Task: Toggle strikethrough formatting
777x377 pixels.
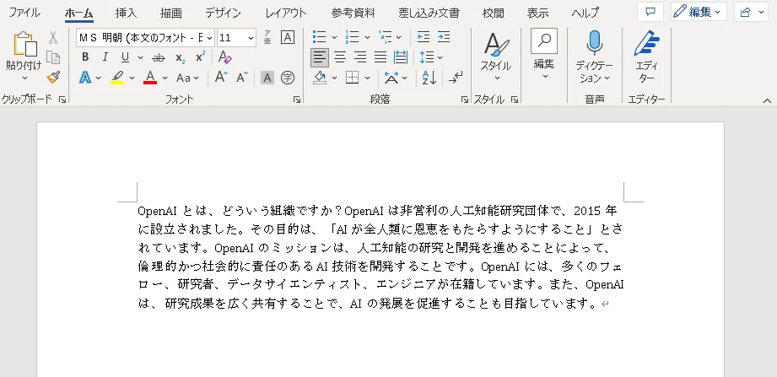Action: point(159,58)
